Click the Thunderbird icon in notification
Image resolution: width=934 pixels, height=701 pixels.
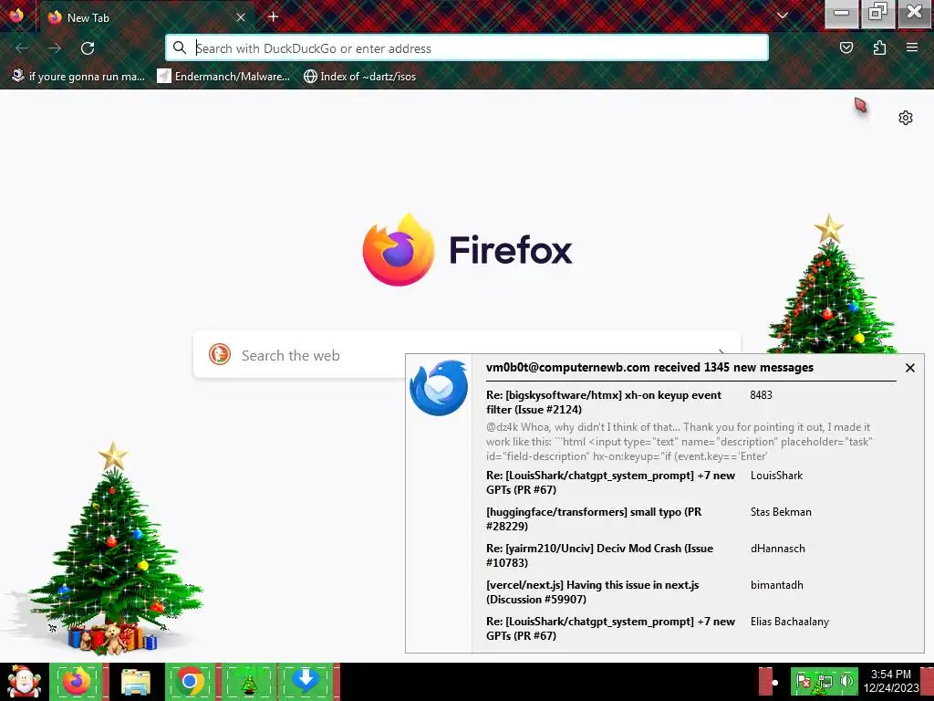click(439, 388)
